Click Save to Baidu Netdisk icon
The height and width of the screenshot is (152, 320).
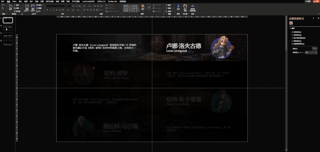point(193,6)
